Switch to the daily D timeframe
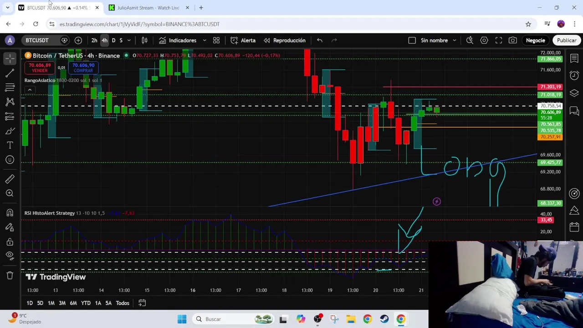 [113, 41]
